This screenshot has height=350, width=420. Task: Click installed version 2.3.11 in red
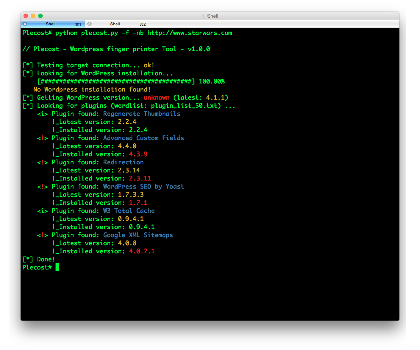[140, 178]
